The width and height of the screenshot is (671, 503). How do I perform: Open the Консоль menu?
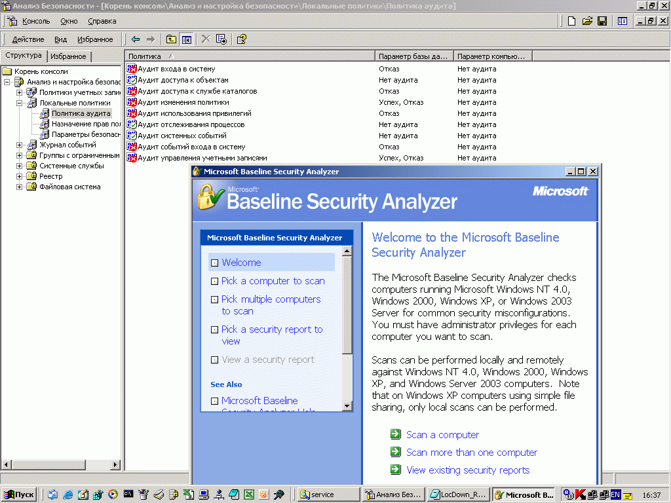[36, 21]
